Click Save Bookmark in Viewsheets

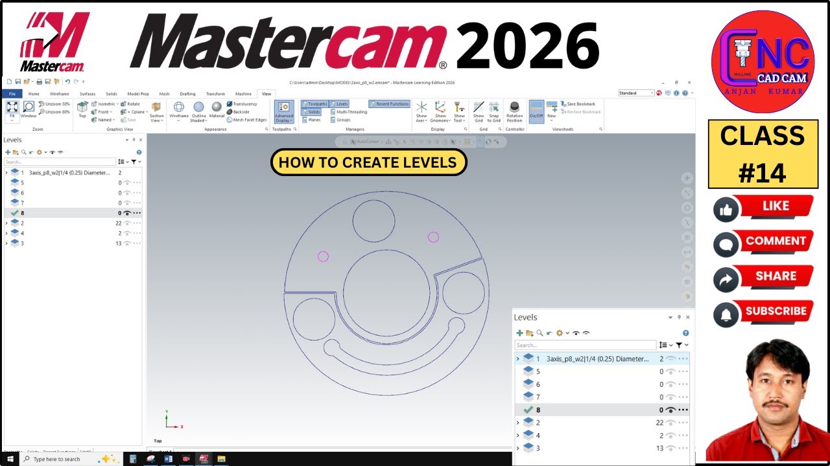click(x=577, y=104)
